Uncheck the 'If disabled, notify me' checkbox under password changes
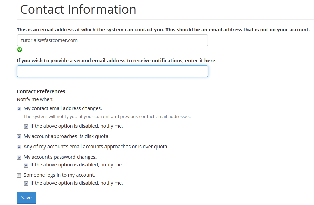 coord(26,165)
